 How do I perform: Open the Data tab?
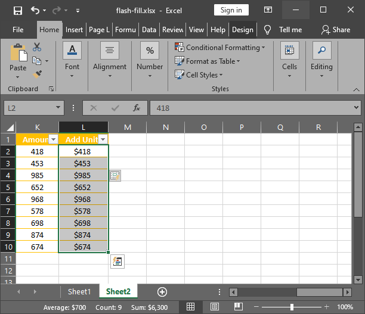[x=149, y=30]
